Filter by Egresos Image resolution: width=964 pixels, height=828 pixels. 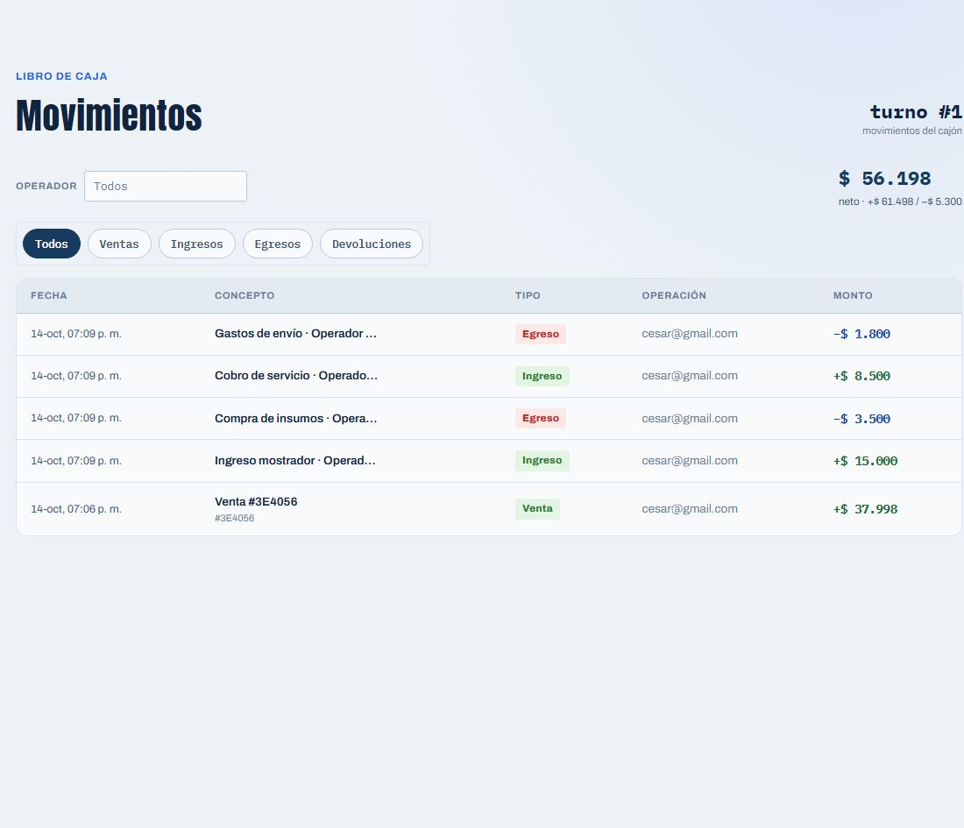tap(277, 244)
